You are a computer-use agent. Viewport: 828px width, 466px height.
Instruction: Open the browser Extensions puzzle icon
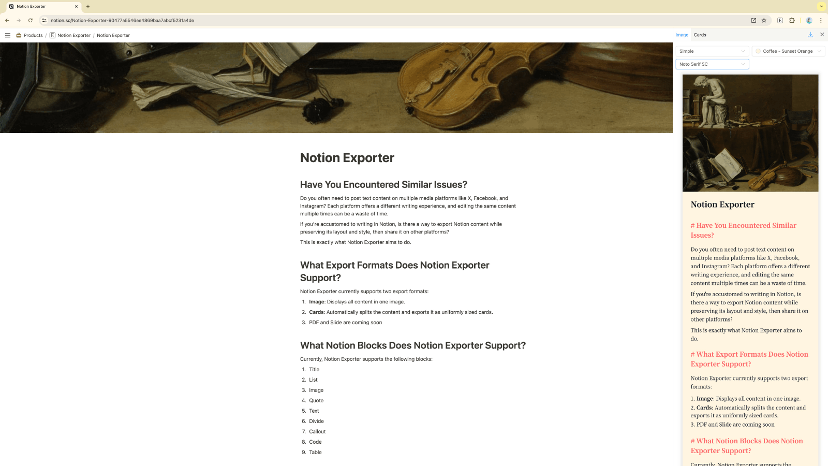pyautogui.click(x=792, y=20)
